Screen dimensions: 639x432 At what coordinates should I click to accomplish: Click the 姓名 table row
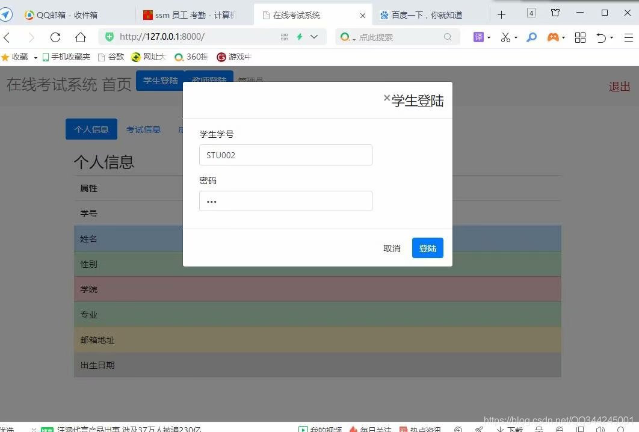pyautogui.click(x=318, y=239)
